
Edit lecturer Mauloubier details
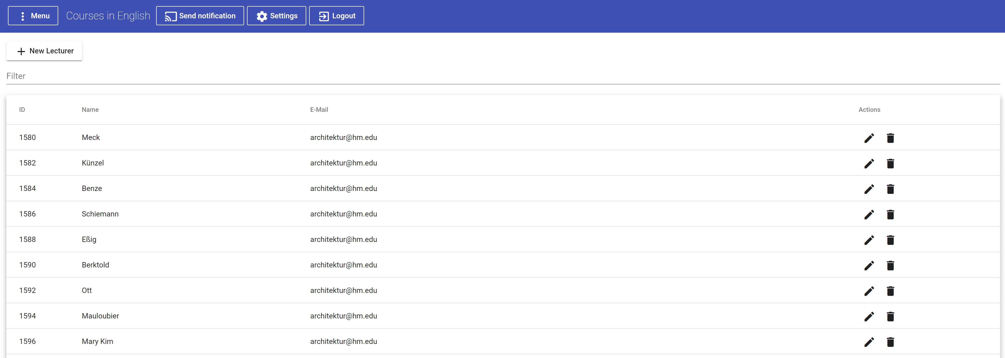869,316
